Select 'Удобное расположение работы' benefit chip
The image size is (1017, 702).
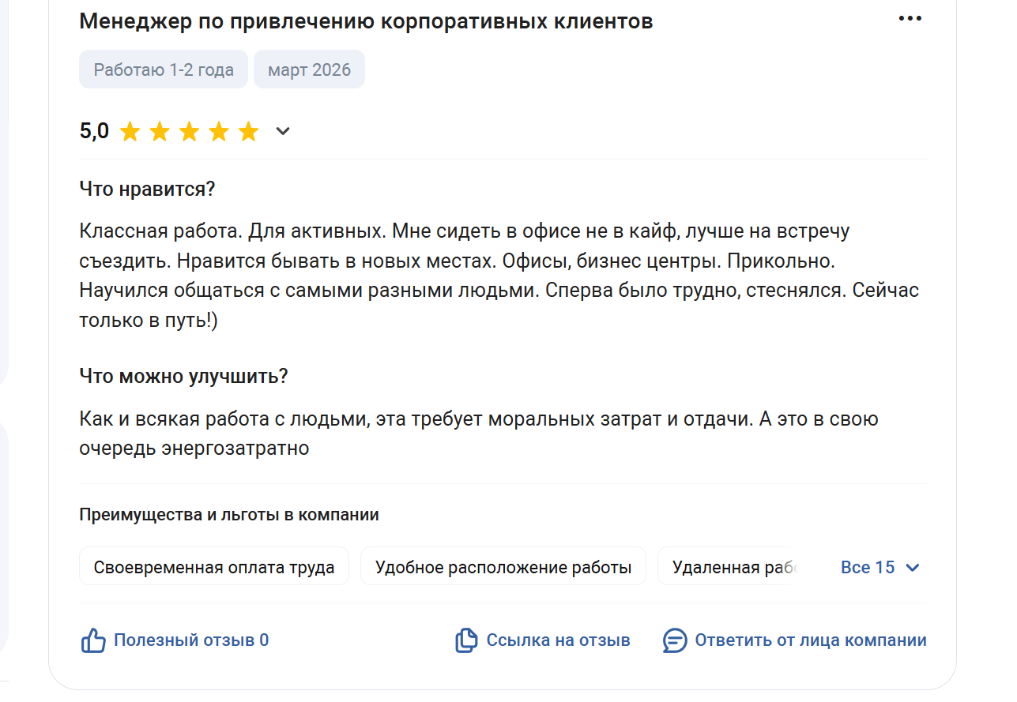(503, 567)
